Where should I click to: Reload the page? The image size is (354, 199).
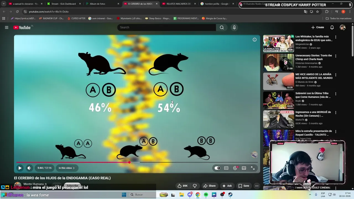click(17, 12)
